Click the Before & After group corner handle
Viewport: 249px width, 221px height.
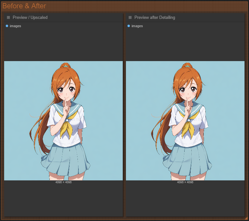247,219
